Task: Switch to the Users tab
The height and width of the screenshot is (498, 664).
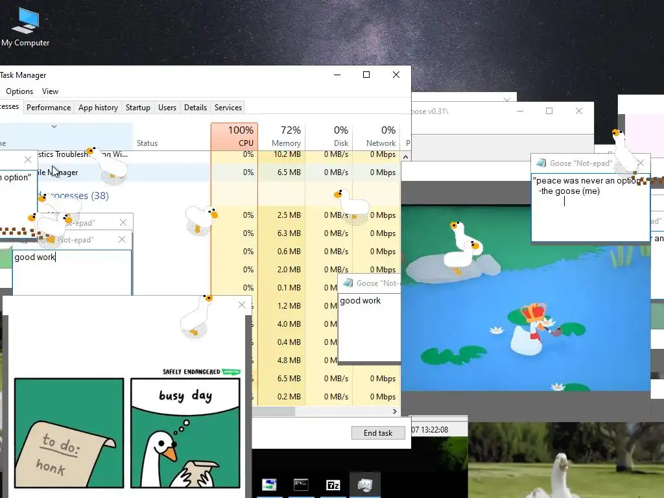Action: pos(167,108)
